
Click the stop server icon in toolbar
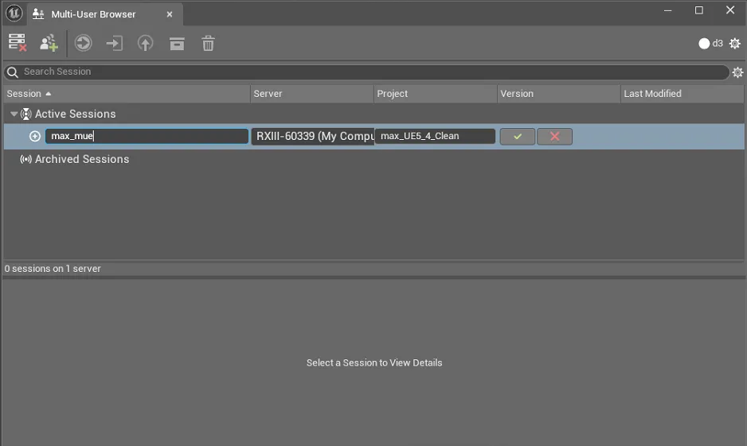(17, 43)
